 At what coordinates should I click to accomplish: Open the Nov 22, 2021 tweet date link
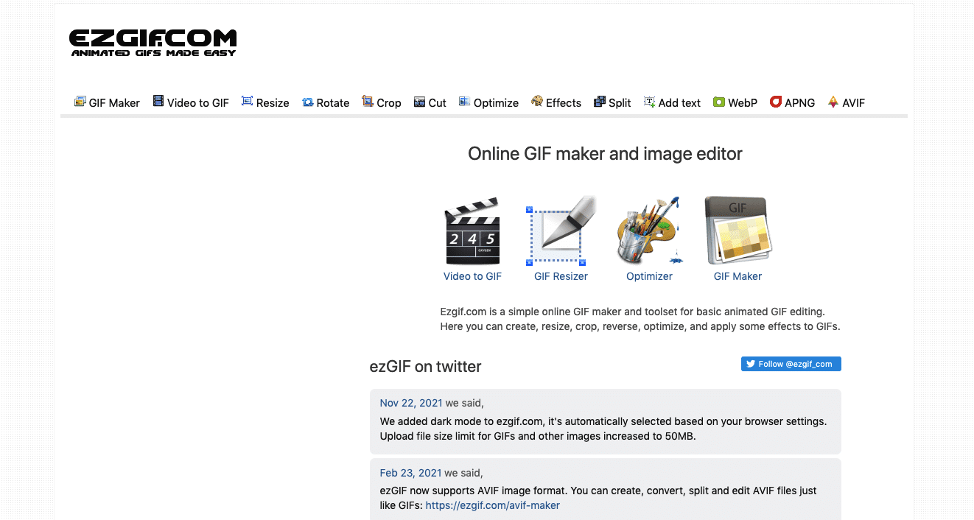pyautogui.click(x=411, y=403)
